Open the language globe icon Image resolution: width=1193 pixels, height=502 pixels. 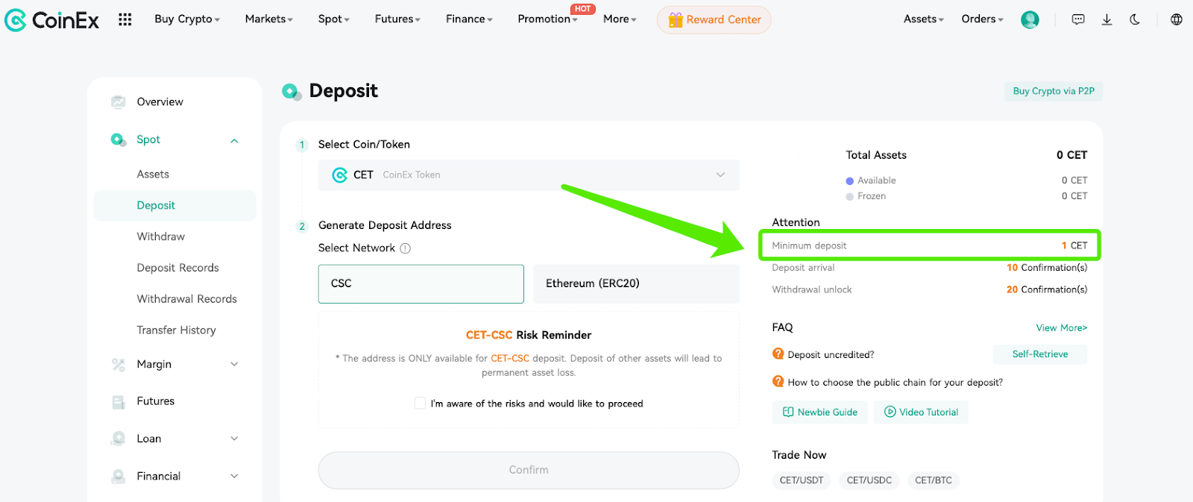(1177, 19)
